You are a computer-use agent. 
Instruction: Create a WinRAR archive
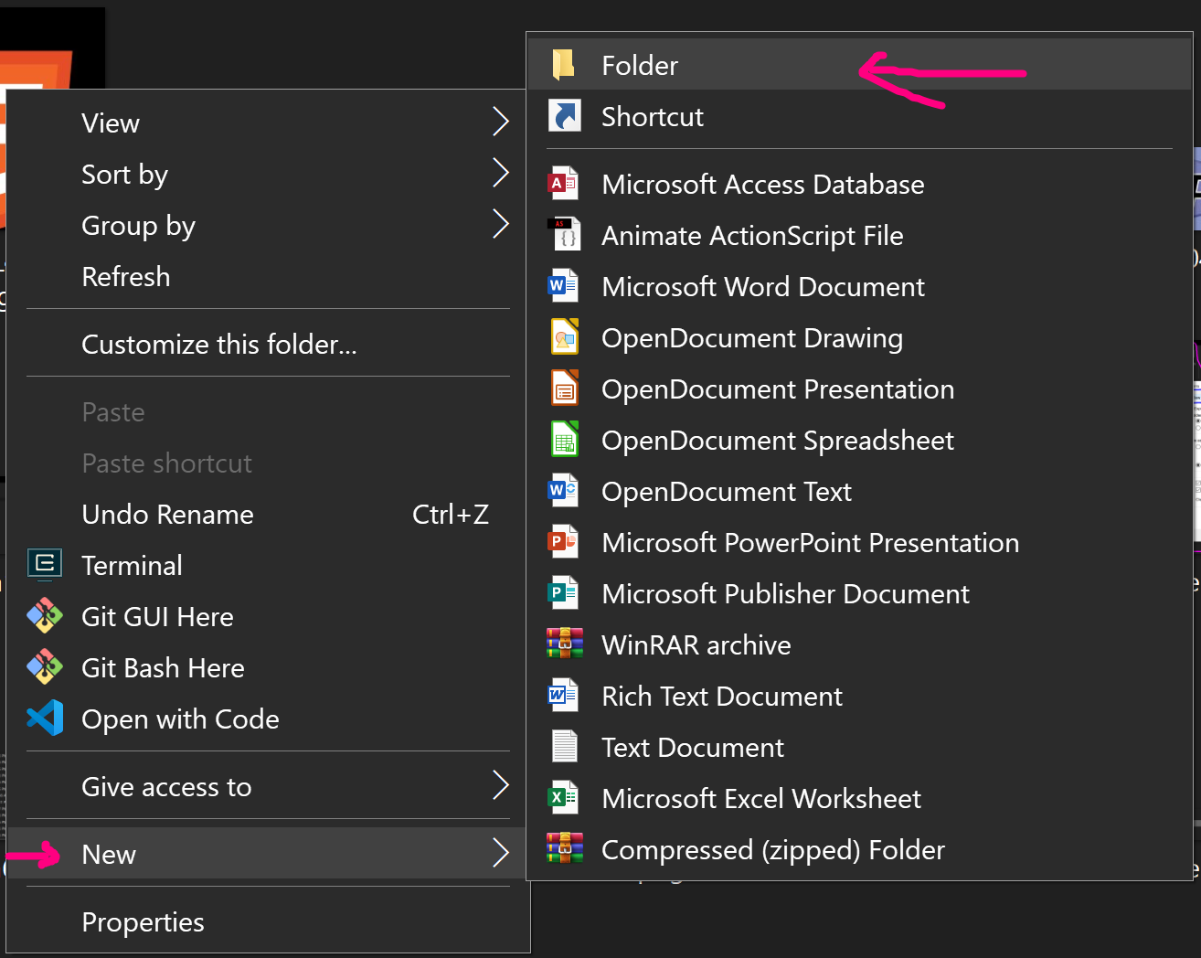tap(859, 644)
